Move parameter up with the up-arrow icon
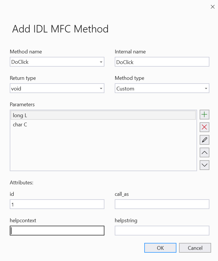 pyautogui.click(x=204, y=152)
